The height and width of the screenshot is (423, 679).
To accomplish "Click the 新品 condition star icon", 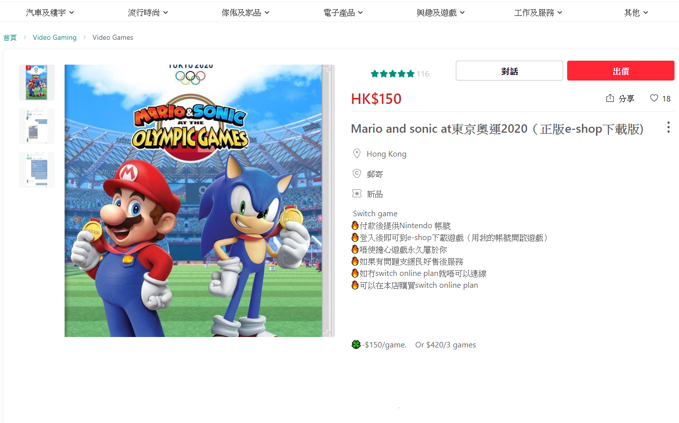I will point(356,193).
